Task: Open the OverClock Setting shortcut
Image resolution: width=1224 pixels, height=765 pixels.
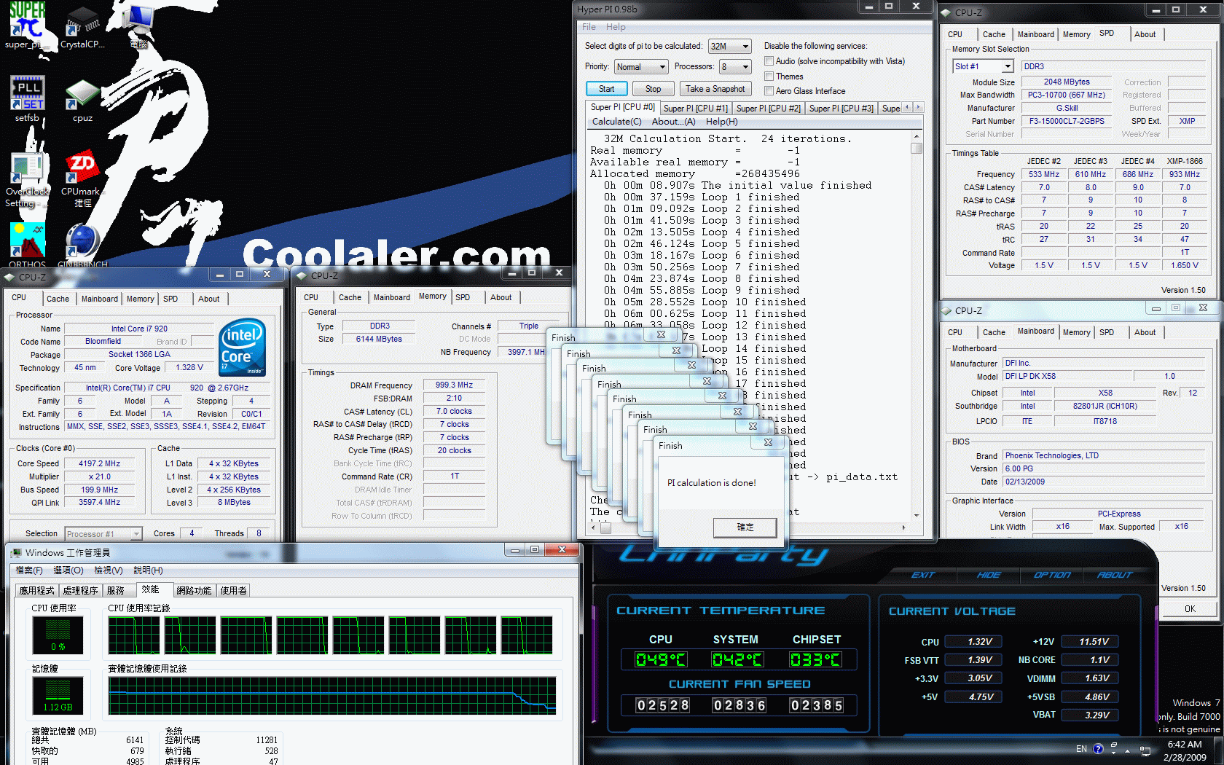Action: pos(28,180)
